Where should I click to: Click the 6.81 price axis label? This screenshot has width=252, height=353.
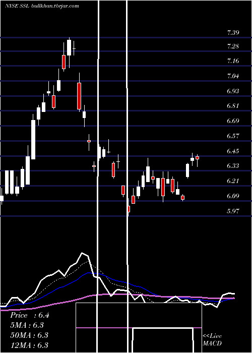click(233, 106)
